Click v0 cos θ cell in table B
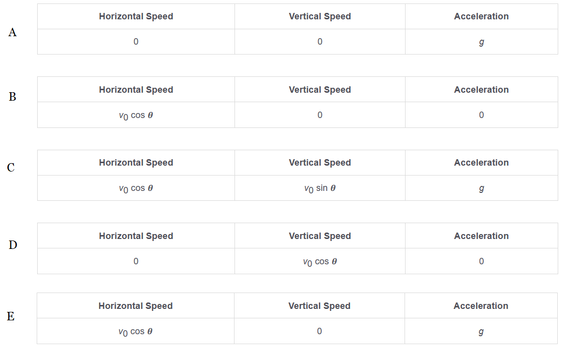Viewport: 584px width, 359px height. tap(136, 116)
